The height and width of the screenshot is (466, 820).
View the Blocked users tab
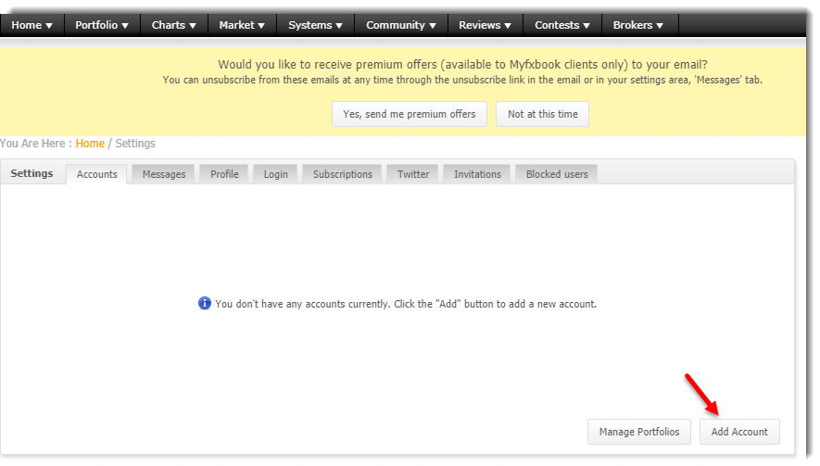click(557, 174)
